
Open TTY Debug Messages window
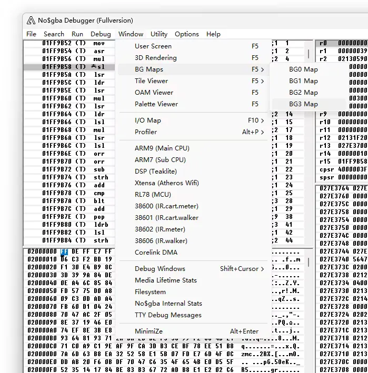tap(168, 315)
